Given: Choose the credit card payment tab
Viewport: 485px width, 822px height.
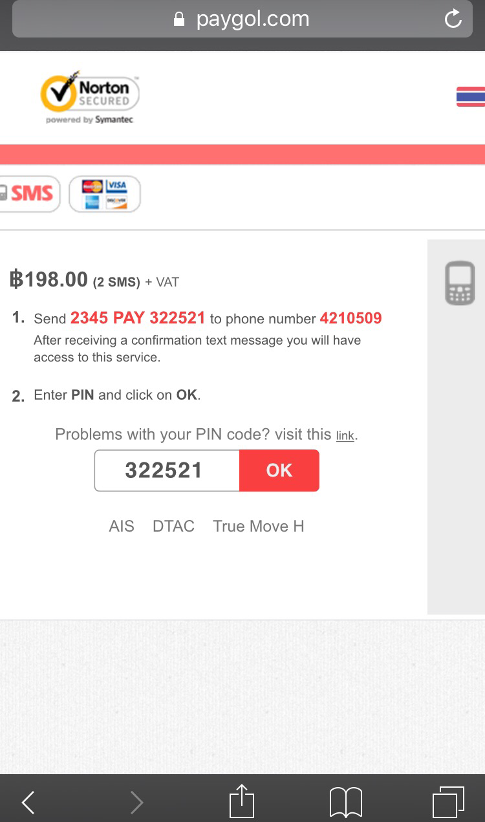Looking at the screenshot, I should tap(104, 194).
